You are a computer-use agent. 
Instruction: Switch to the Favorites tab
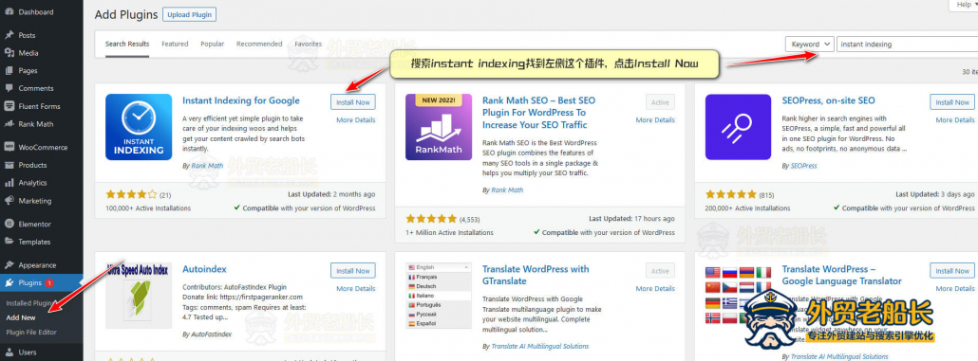pos(309,45)
